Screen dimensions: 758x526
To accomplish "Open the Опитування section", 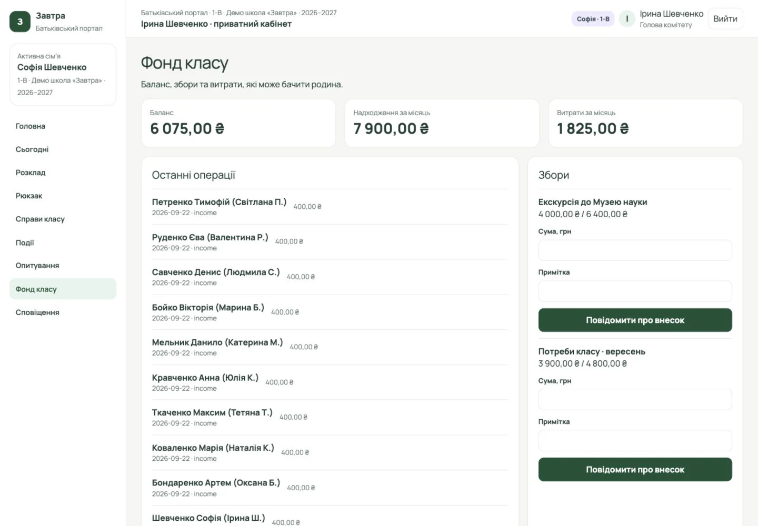I will pos(63,266).
